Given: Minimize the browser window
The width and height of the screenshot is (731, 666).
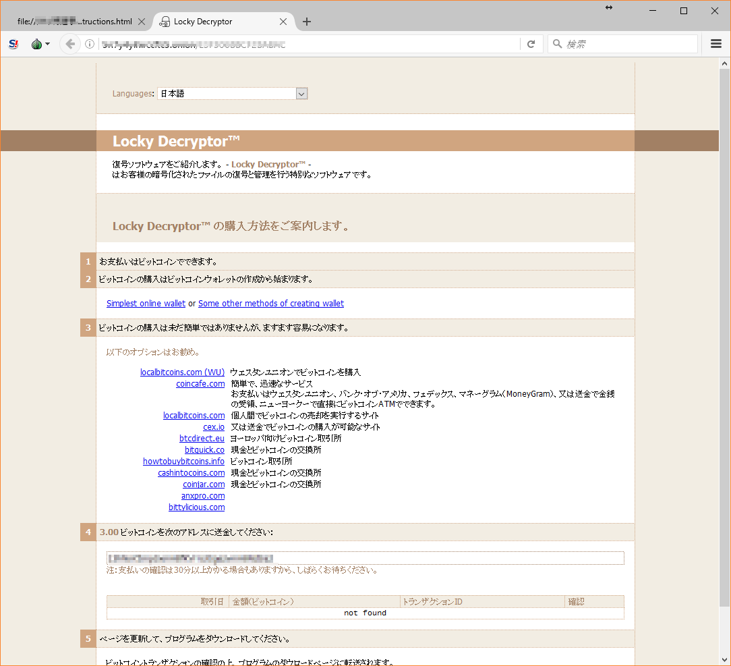Looking at the screenshot, I should click(653, 11).
